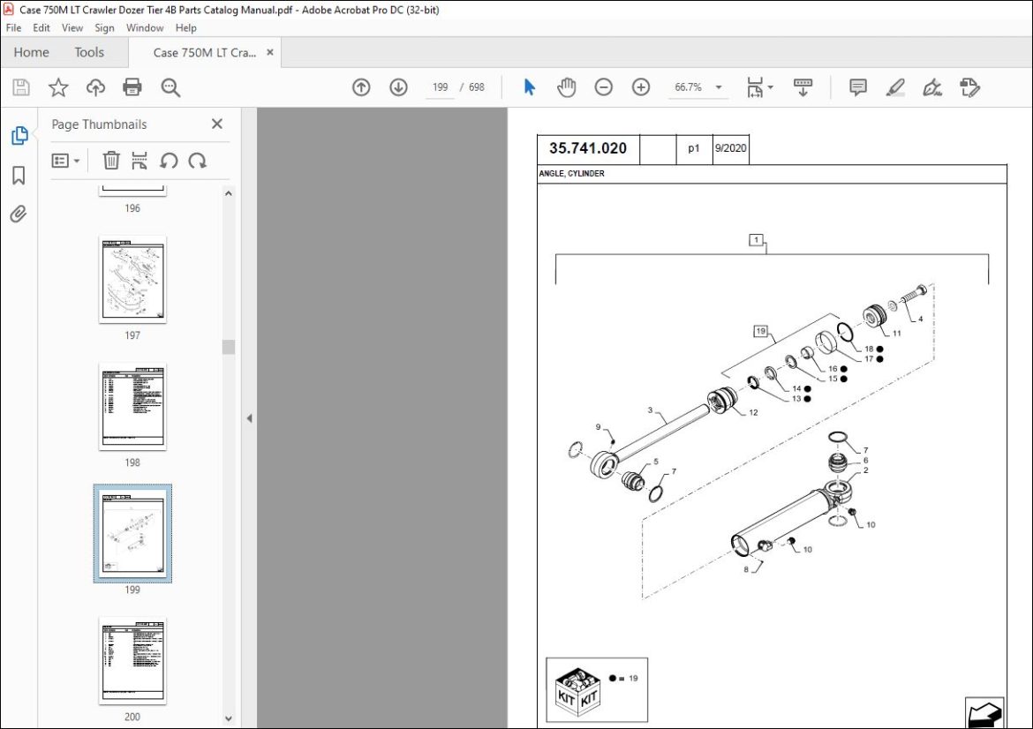The width and height of the screenshot is (1033, 729).
Task: Open the Bookmarks side panel icon
Action: point(19,175)
